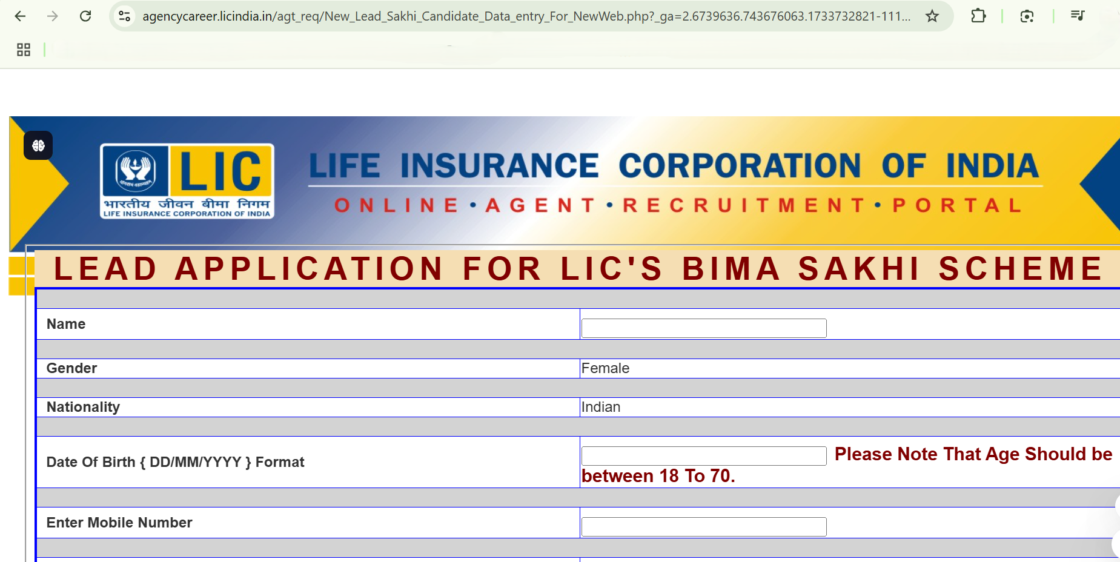Click the Enter Mobile Number field
1120x562 pixels.
point(703,526)
